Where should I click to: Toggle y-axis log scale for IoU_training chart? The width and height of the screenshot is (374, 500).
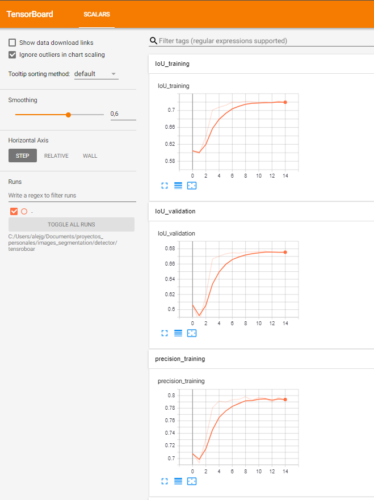[x=178, y=186]
